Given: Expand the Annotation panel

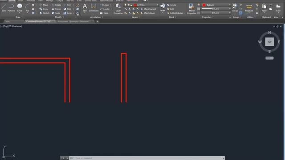Looking at the screenshot, I should (97, 17).
